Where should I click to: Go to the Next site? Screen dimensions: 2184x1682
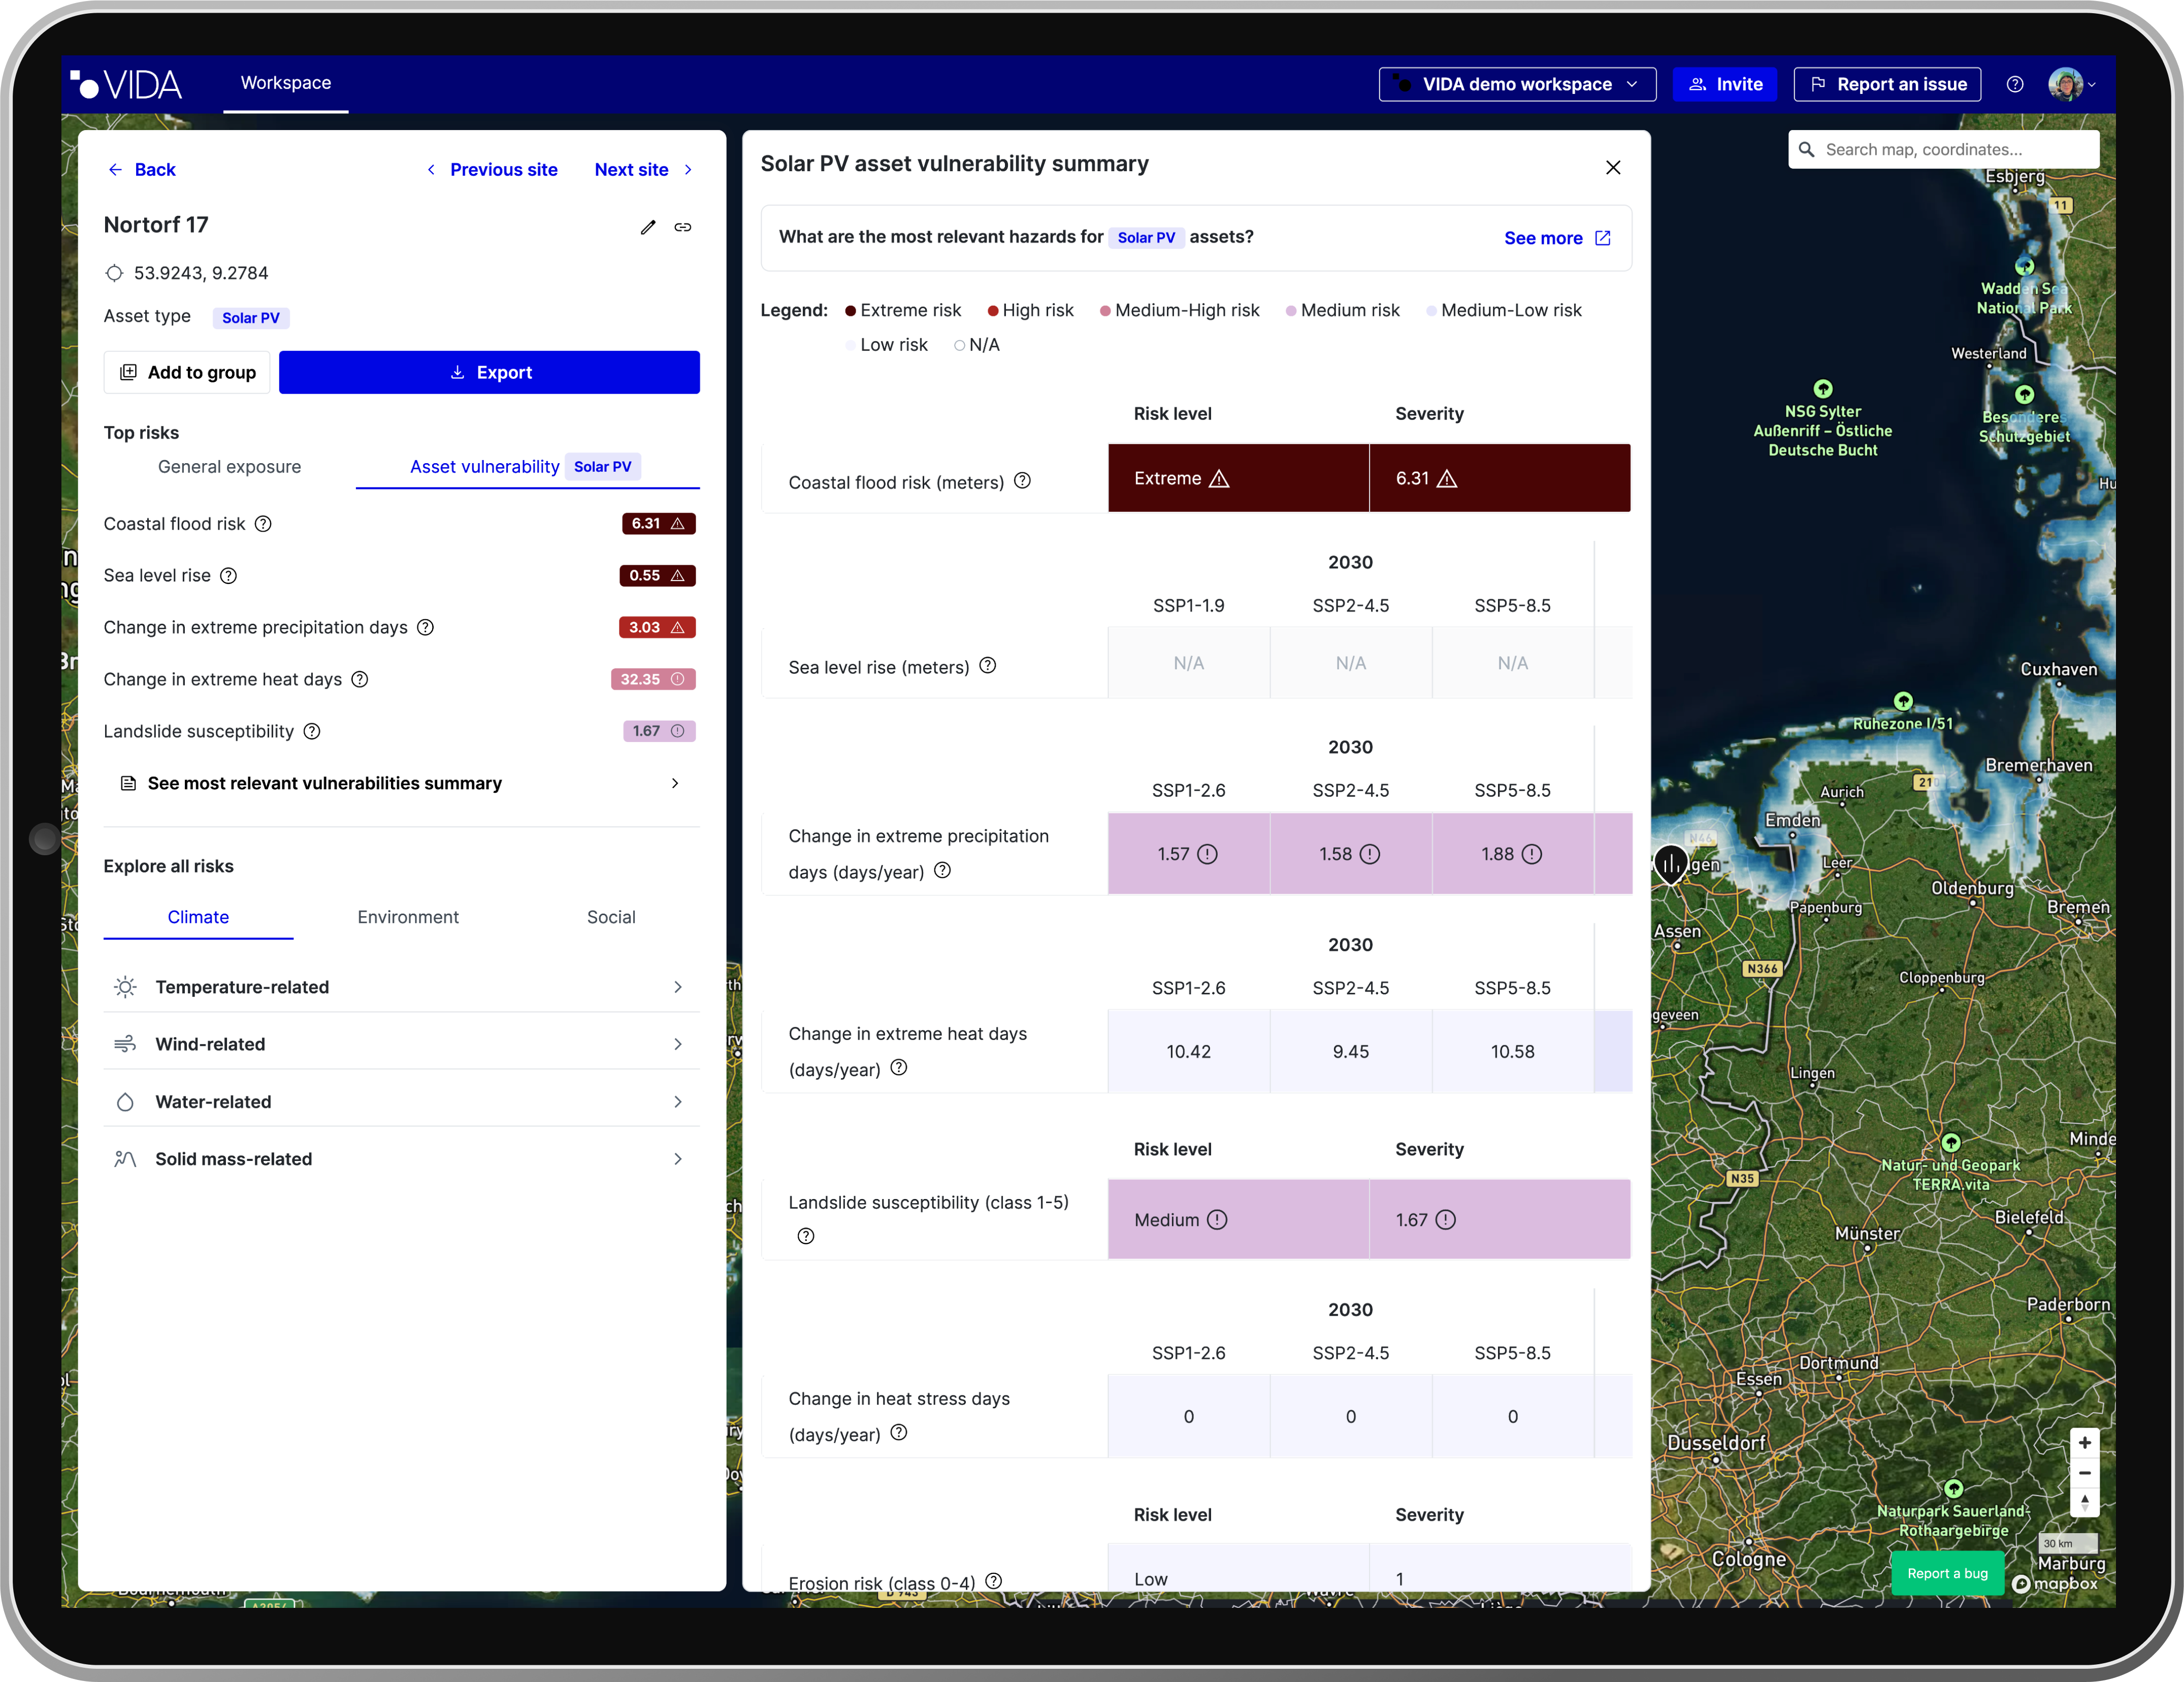click(x=642, y=170)
